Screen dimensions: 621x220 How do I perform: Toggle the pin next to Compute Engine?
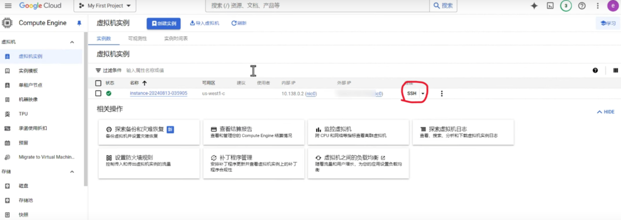coord(79,24)
